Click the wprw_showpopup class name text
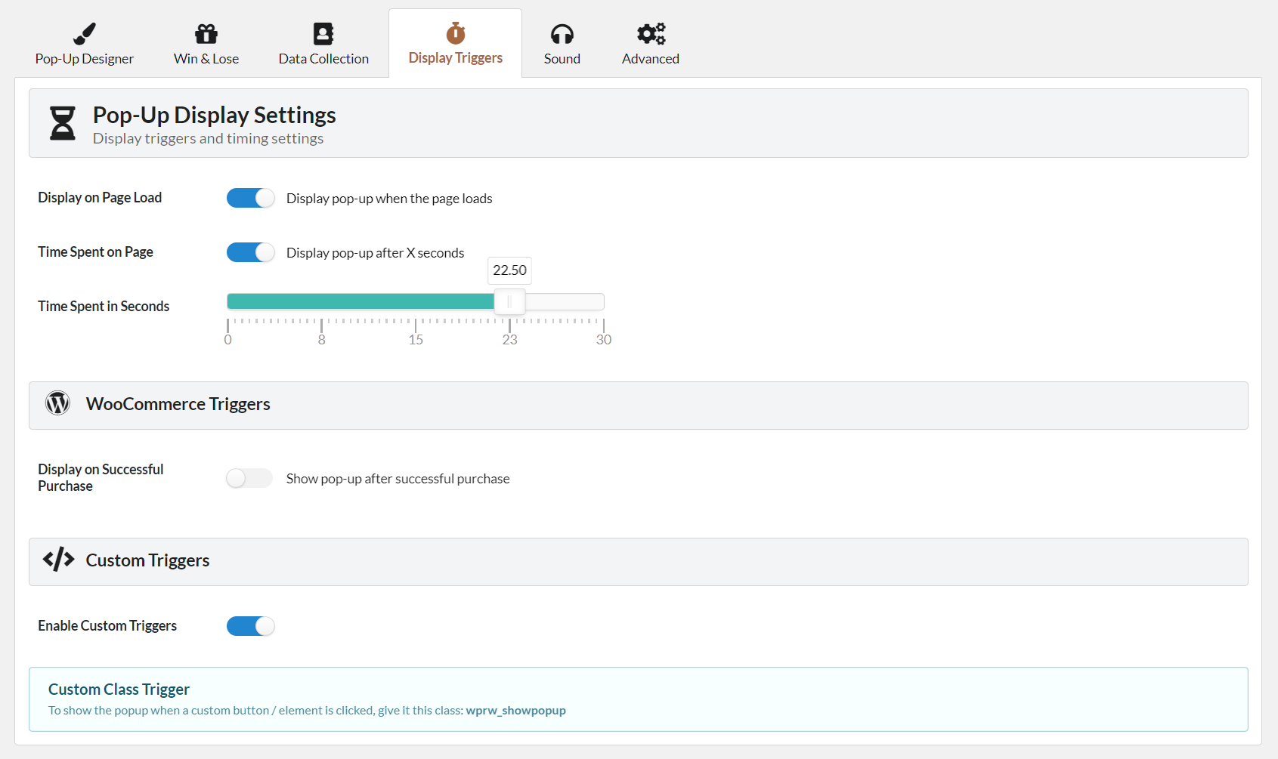The image size is (1278, 759). [x=516, y=711]
